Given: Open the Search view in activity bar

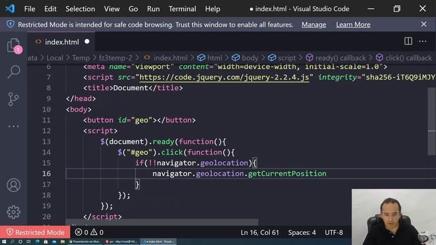Looking at the screenshot, I should point(14,72).
